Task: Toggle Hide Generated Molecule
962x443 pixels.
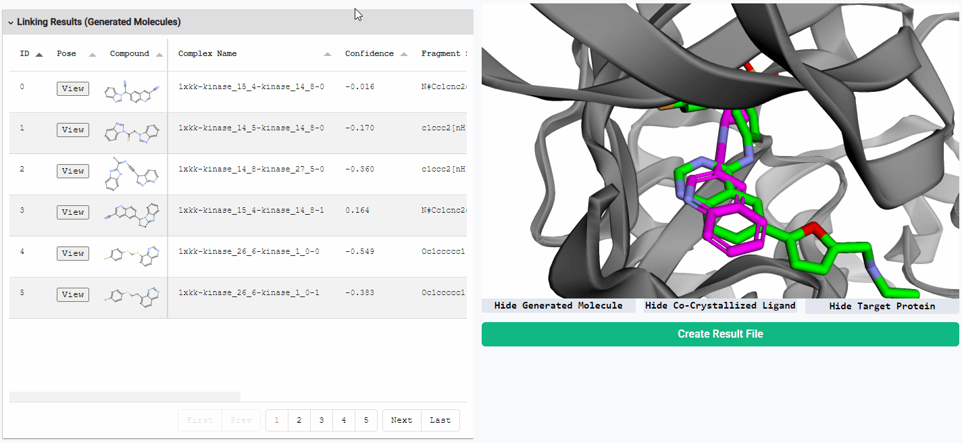Action: 558,306
